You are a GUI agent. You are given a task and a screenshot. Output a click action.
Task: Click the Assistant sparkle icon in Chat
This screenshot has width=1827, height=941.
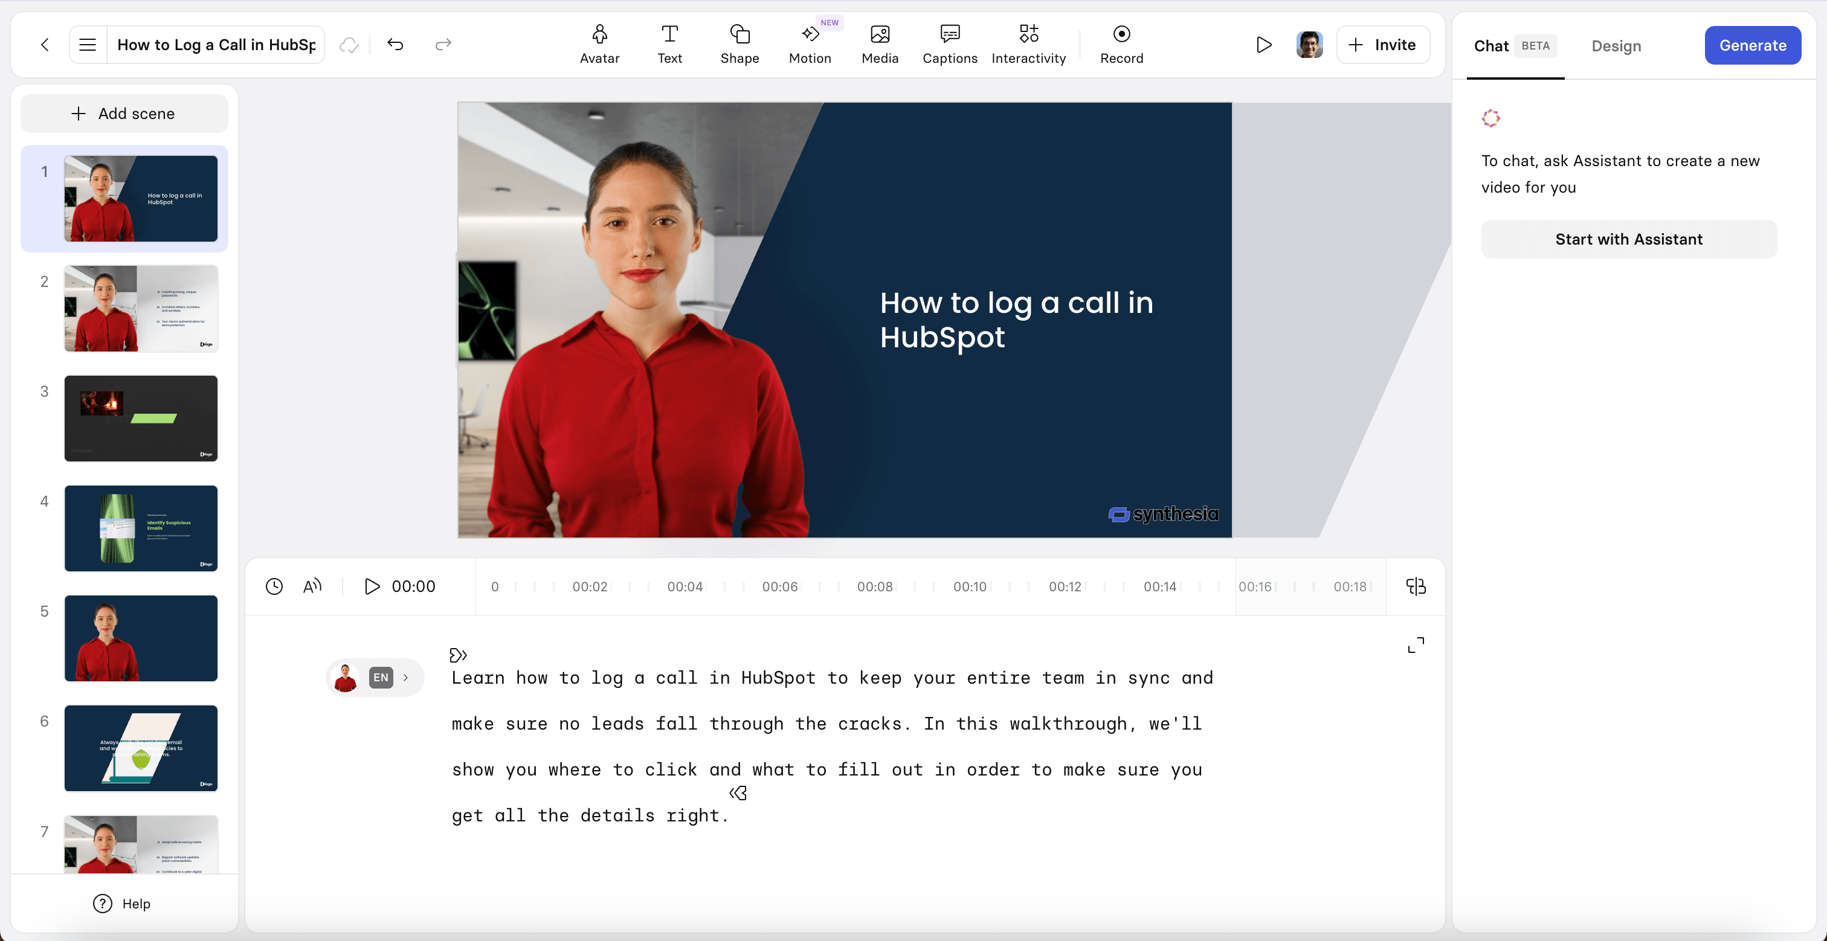[x=1491, y=118]
